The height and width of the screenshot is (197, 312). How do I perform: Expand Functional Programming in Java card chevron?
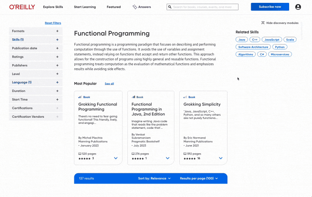pos(167,158)
